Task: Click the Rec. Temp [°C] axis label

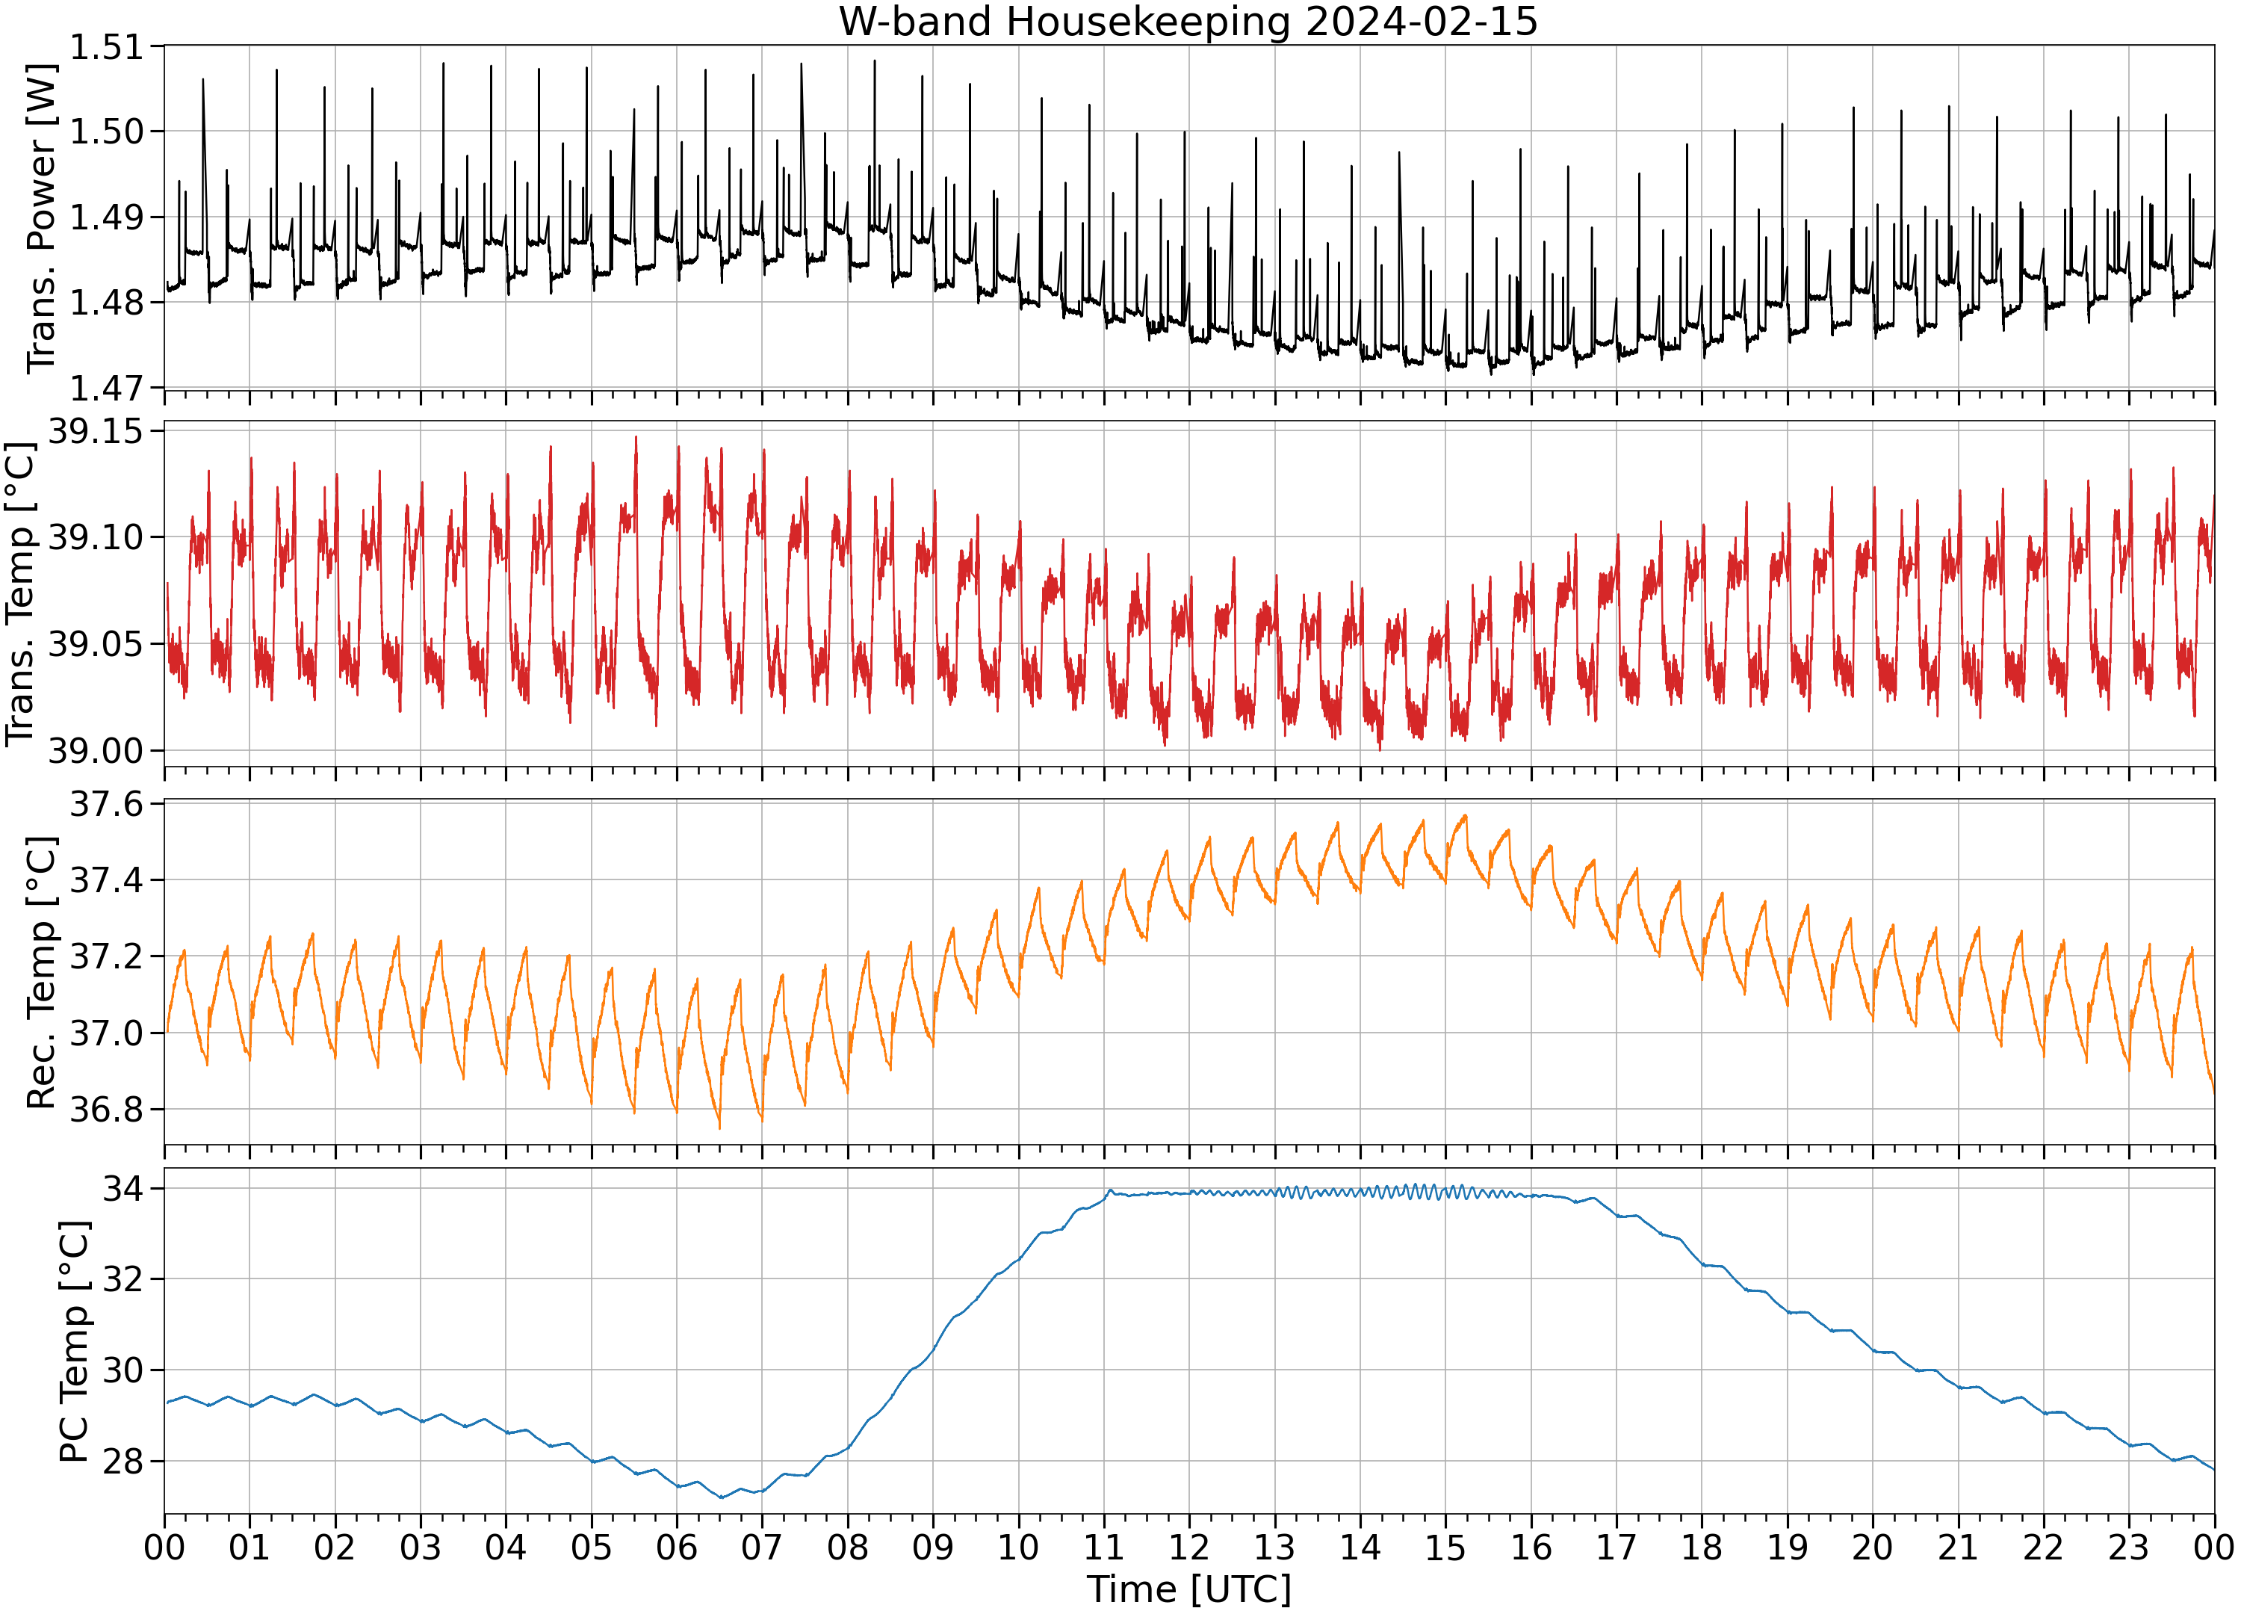Action: tap(40, 973)
